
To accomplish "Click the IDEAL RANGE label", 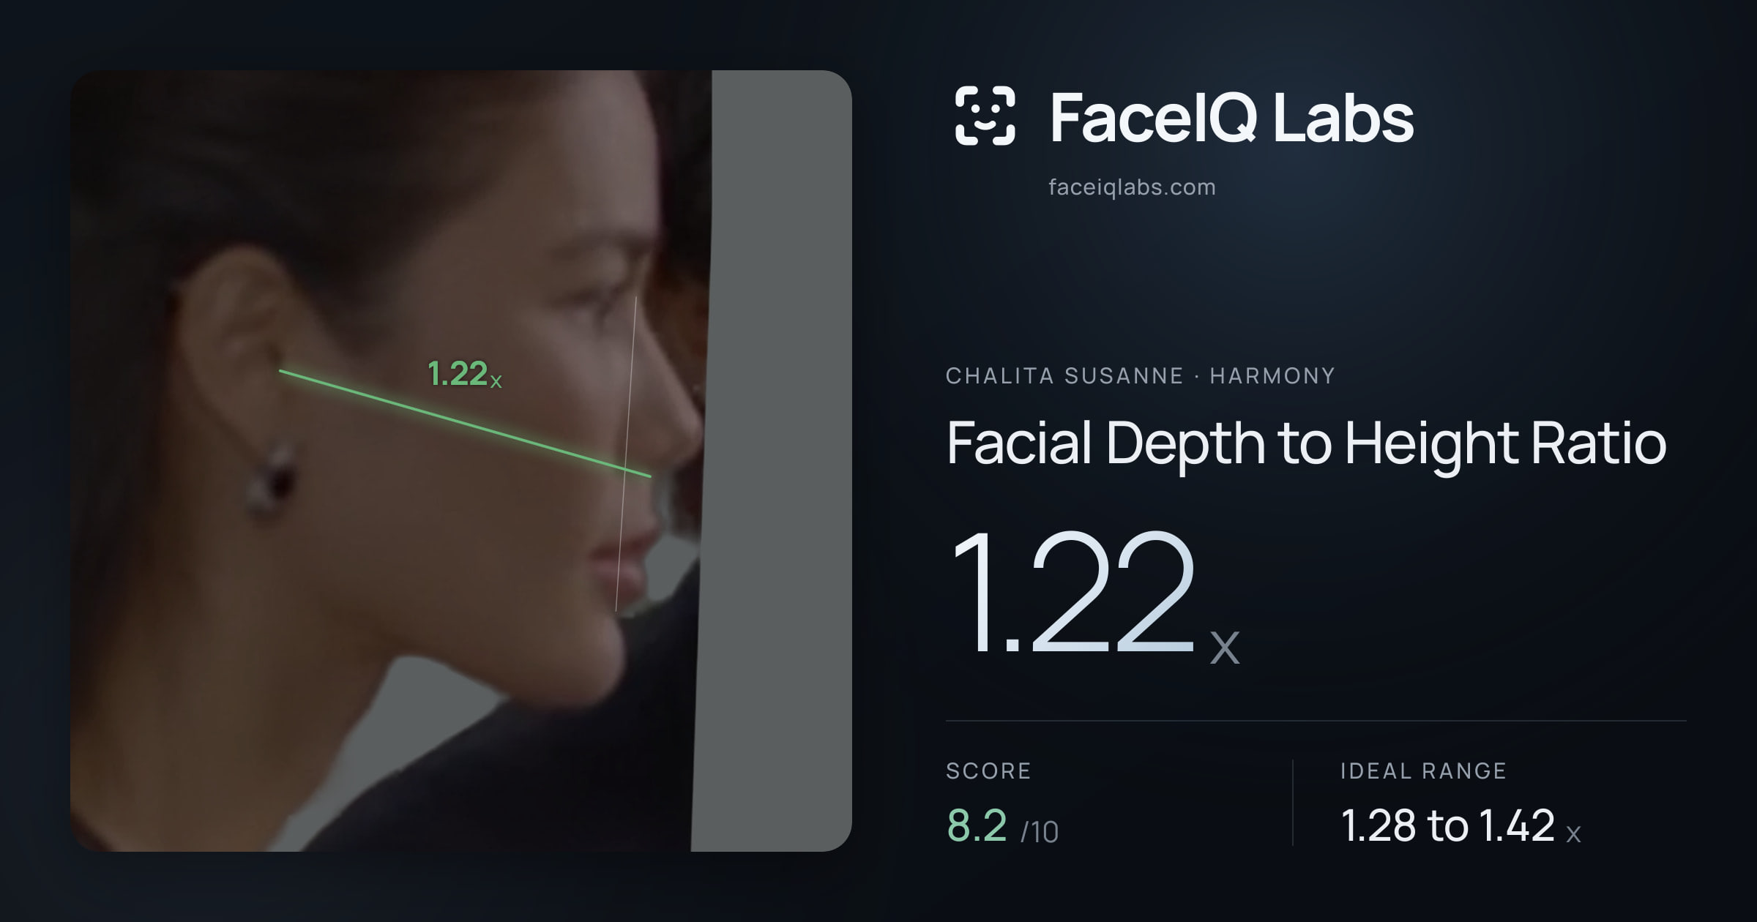I will point(1423,771).
